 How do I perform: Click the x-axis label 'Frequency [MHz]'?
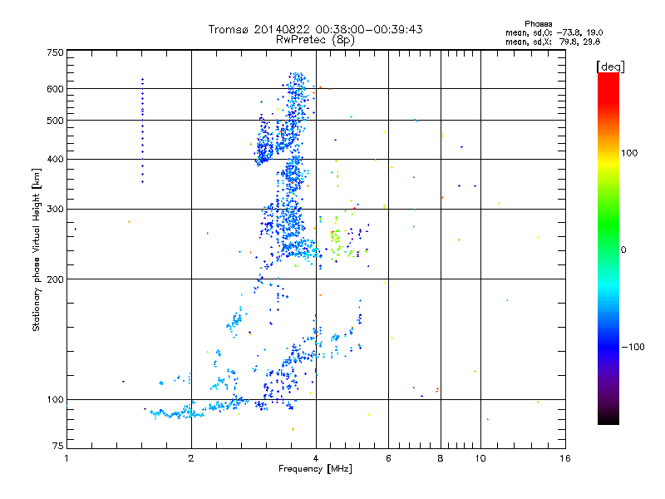point(315,469)
